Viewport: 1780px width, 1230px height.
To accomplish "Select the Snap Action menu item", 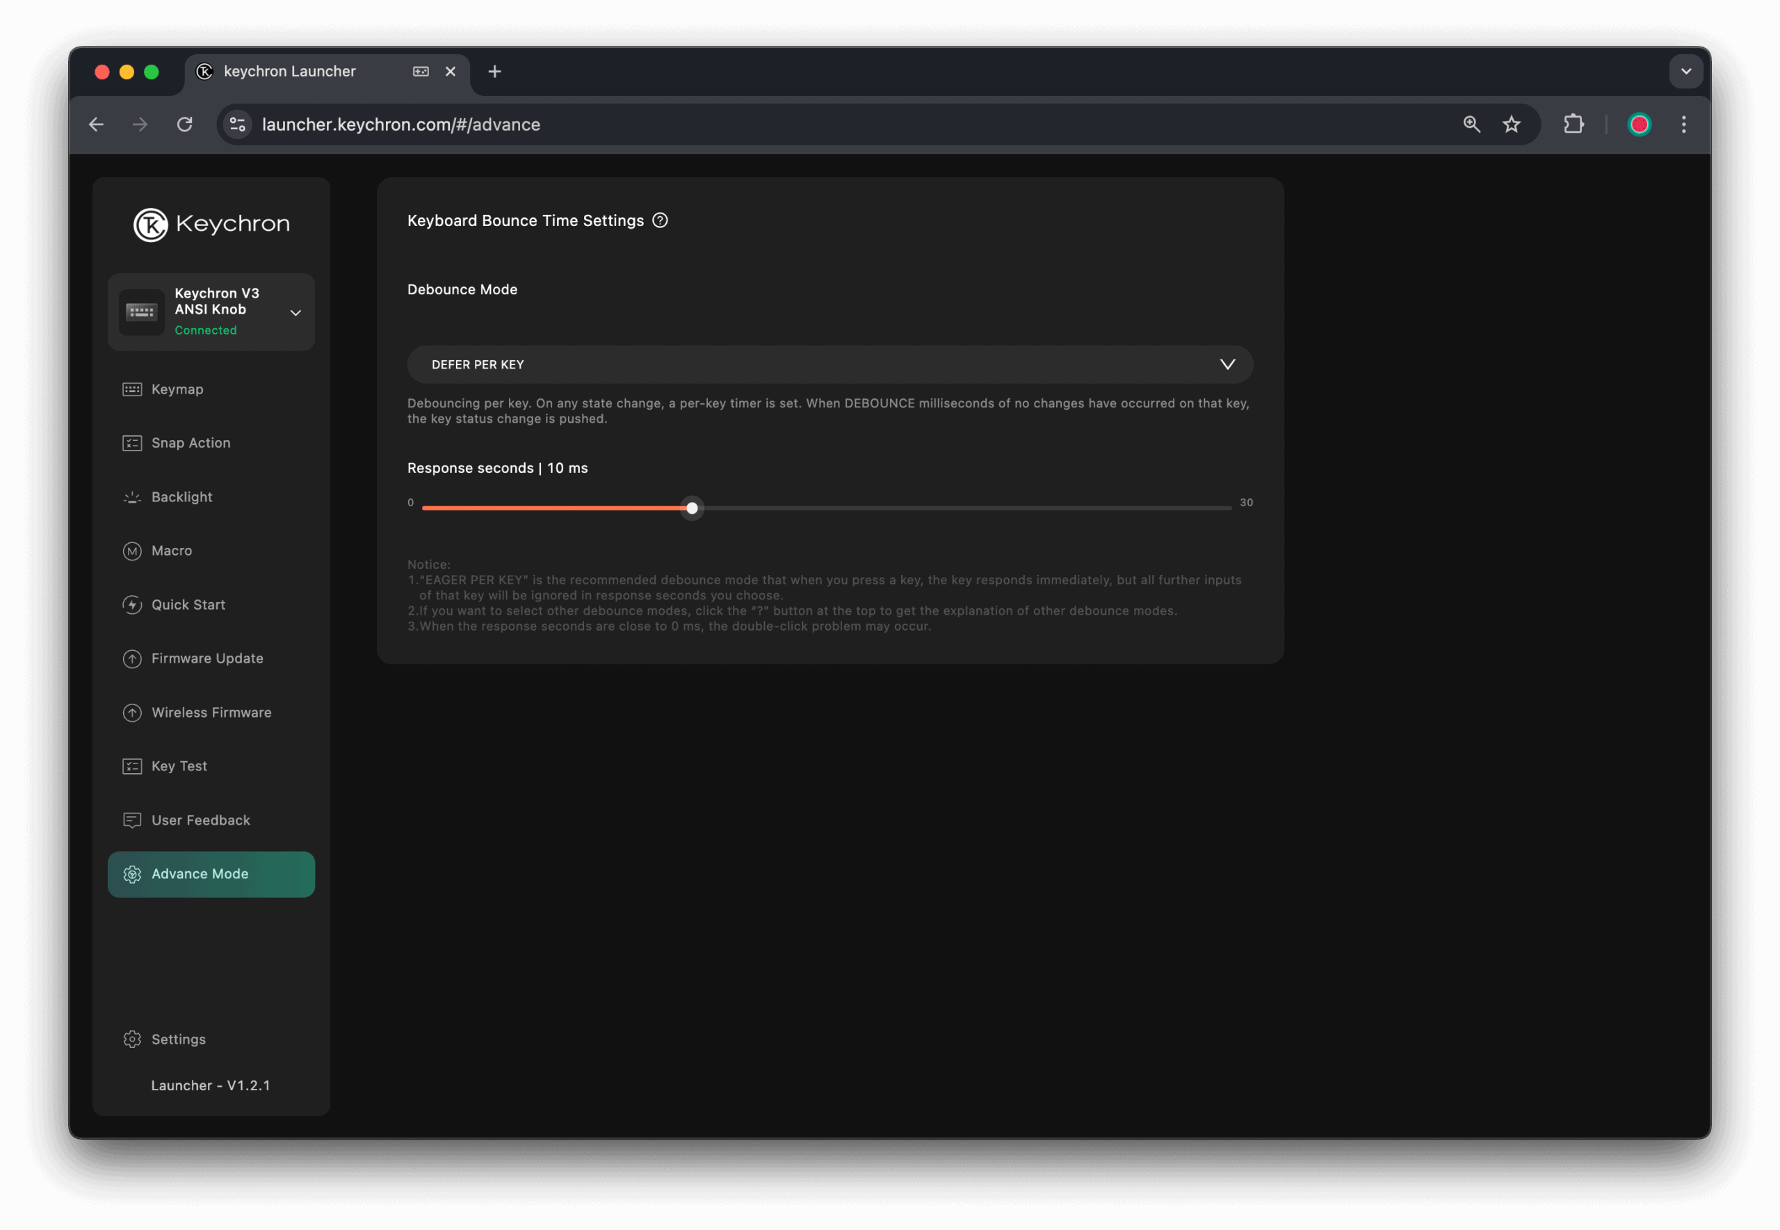I will point(211,443).
